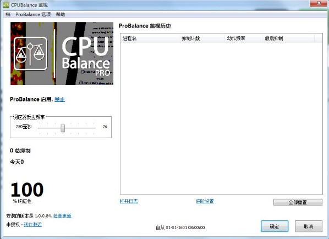Open the ProBalance 选项 menu
The image size is (329, 239).
coord(33,14)
